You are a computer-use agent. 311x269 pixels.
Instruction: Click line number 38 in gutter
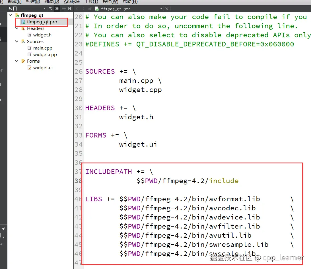pos(78,181)
